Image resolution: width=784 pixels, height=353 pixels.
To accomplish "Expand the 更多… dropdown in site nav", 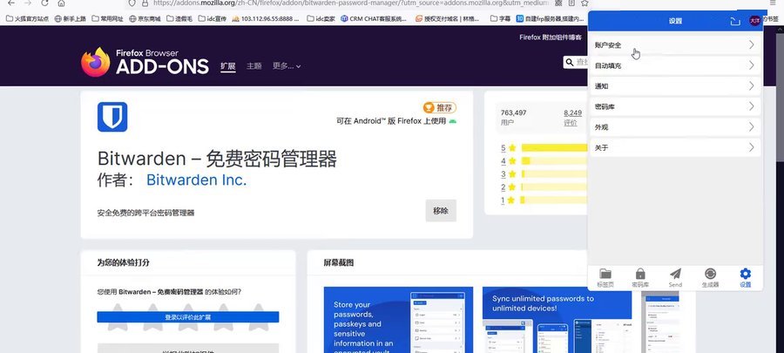I will (x=287, y=66).
